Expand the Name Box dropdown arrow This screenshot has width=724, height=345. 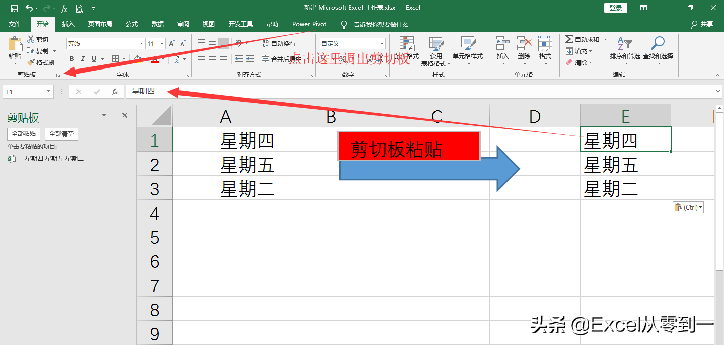point(49,92)
